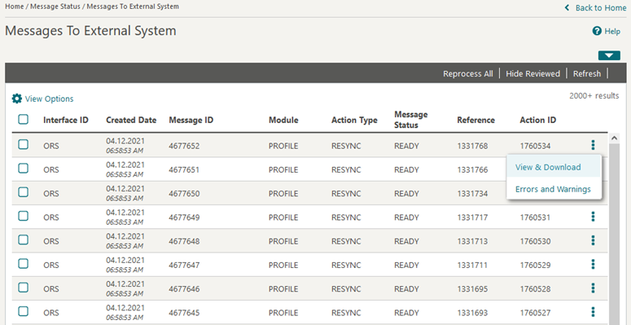
Task: Click Action ID cell 1760527
Action: click(535, 312)
